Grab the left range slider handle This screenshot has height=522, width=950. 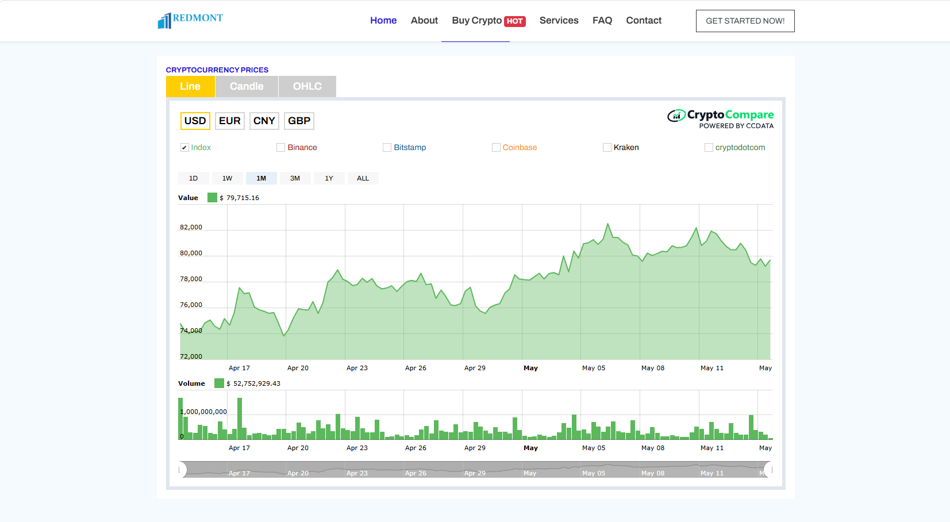182,470
